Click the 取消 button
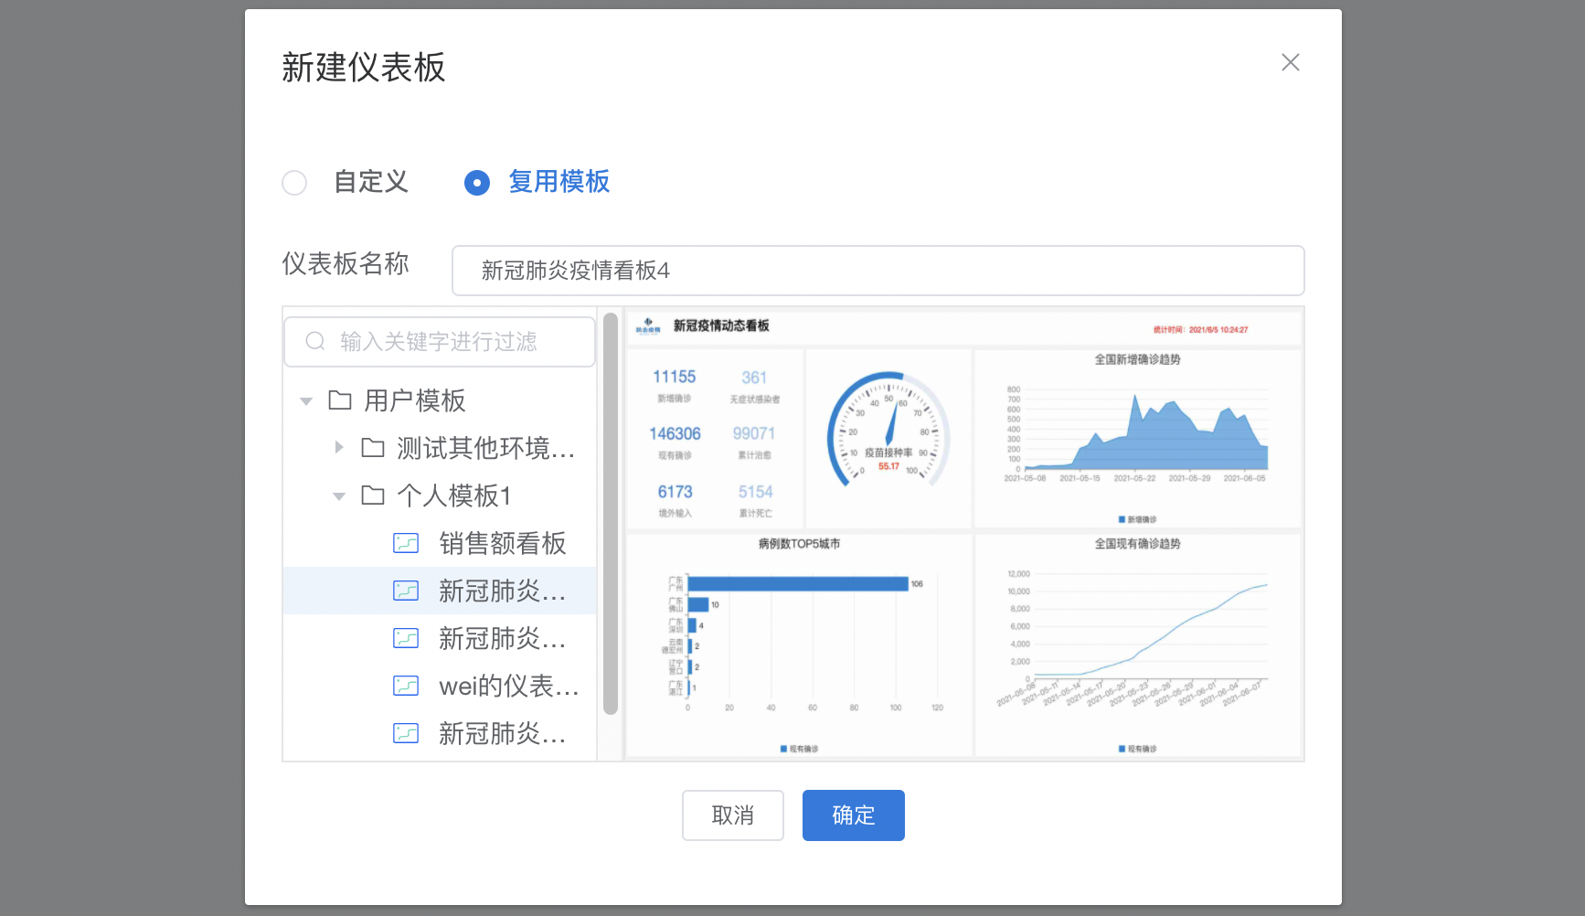The image size is (1585, 916). click(x=733, y=815)
